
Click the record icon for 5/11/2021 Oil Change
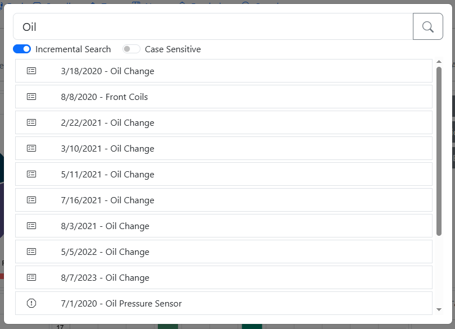pos(31,175)
